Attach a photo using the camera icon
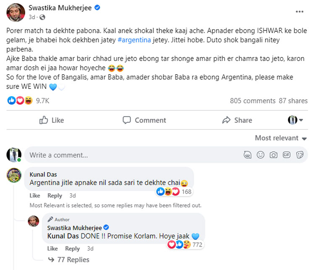315x270 pixels. pos(273,155)
